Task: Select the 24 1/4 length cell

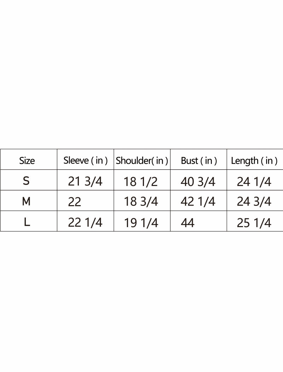Action: pyautogui.click(x=254, y=182)
